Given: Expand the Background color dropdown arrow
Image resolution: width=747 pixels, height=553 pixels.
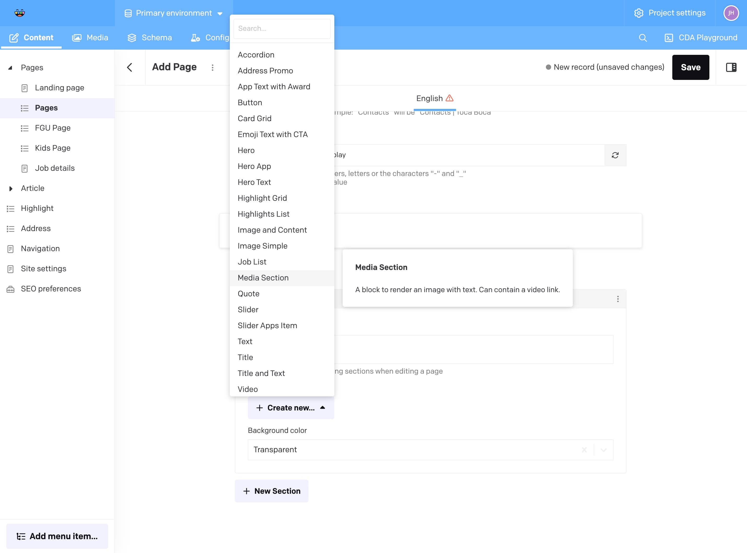Looking at the screenshot, I should pos(603,450).
